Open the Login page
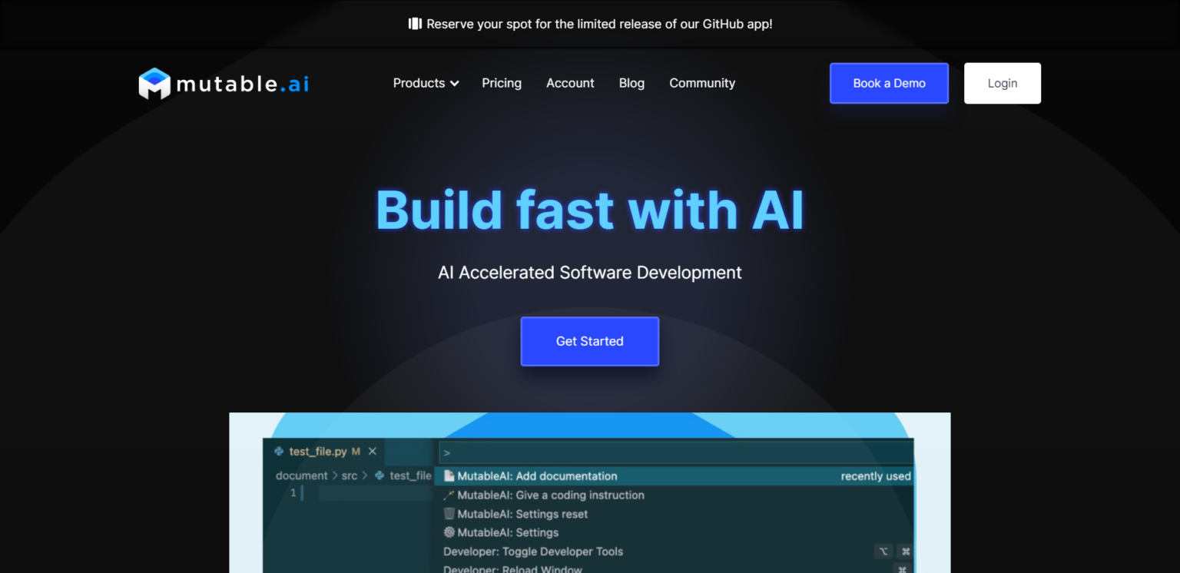This screenshot has width=1180, height=573. pyautogui.click(x=1002, y=83)
